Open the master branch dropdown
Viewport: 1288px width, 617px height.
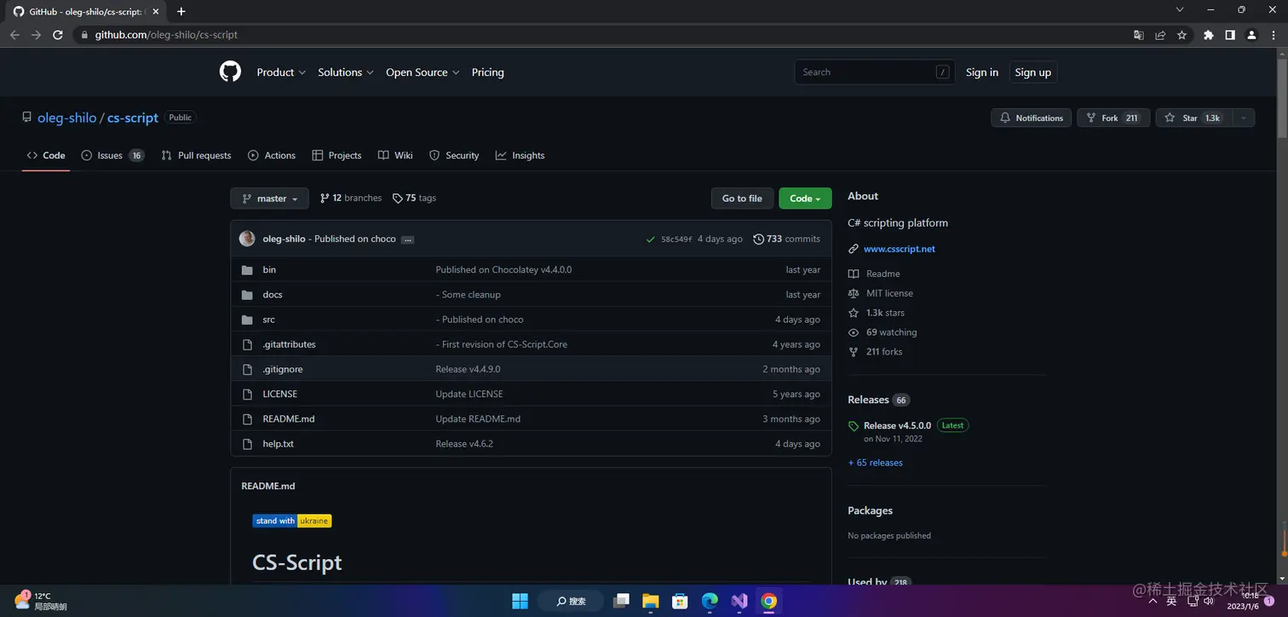tap(269, 199)
